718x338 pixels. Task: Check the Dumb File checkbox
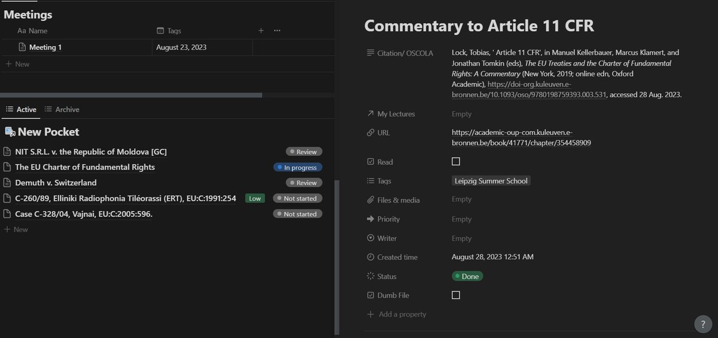(x=456, y=295)
